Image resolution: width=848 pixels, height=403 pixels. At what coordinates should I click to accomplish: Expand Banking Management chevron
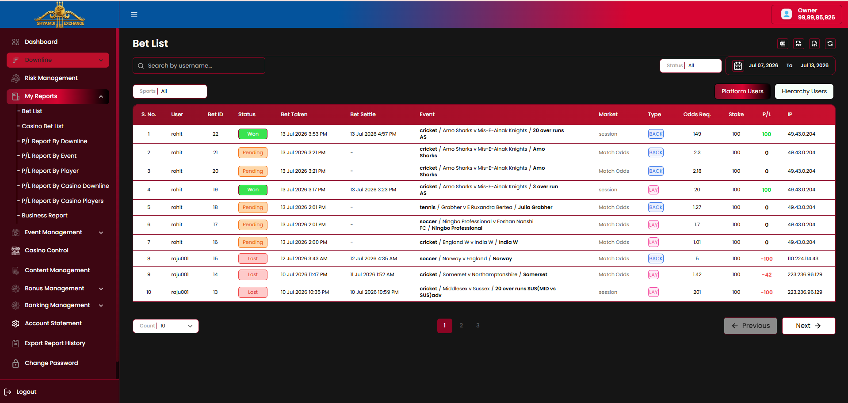tap(101, 305)
